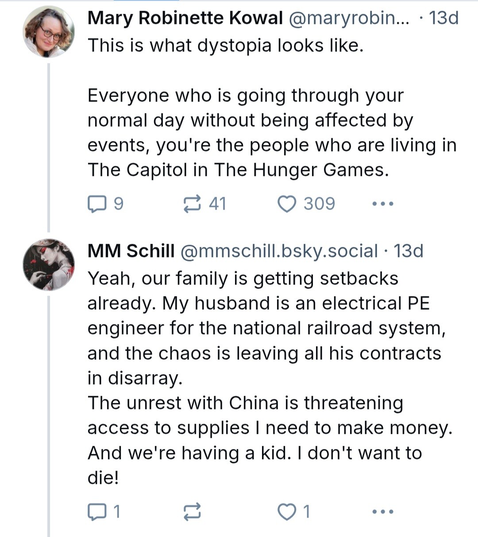Like MM Schill's reply with the heart

(x=287, y=512)
